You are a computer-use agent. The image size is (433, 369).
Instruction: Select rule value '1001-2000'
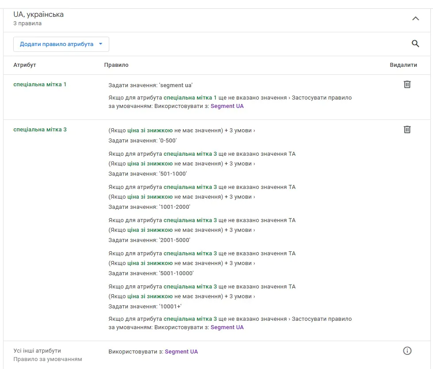[x=175, y=207]
